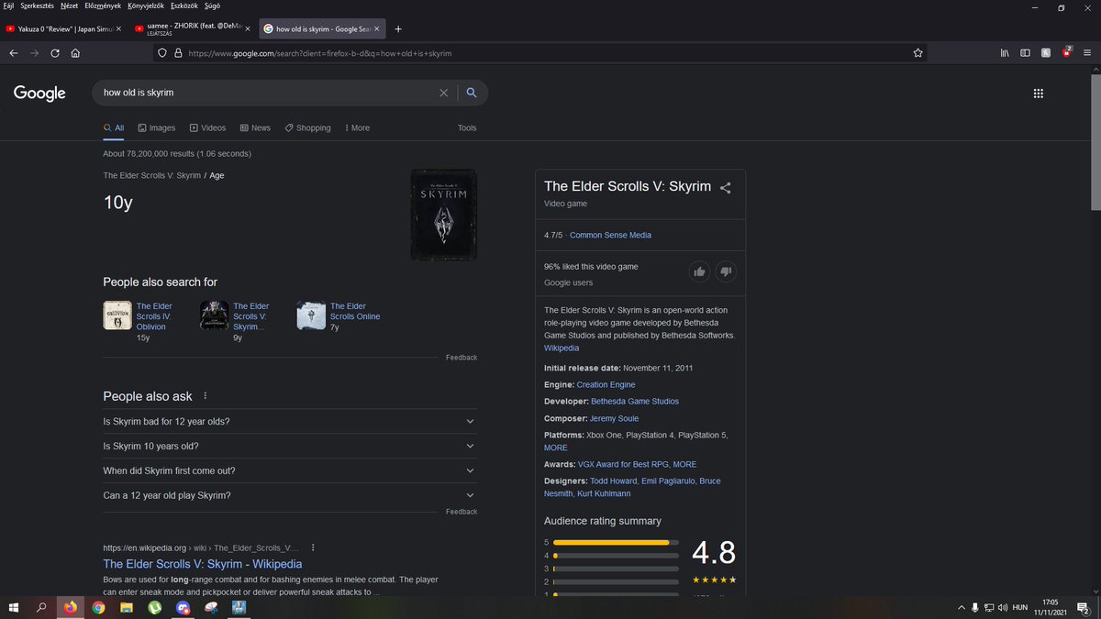Dislike Skyrim with the thumbs-down icon
The image size is (1101, 619).
click(x=726, y=271)
